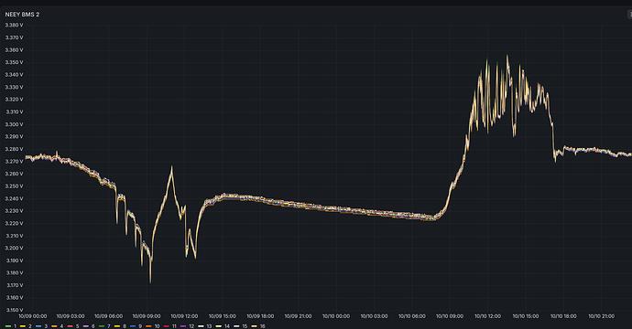Click the 10/10 03:00 time axis label
The width and height of the screenshot is (632, 329).
click(374, 316)
